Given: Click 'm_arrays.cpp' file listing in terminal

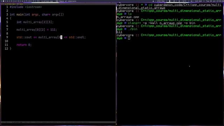Looking at the screenshot, I should [128, 17].
